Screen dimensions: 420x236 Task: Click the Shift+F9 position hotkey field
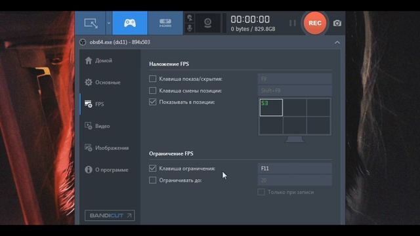(295, 90)
